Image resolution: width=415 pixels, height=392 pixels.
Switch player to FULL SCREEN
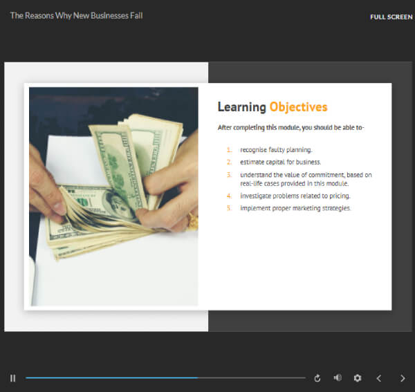click(391, 17)
